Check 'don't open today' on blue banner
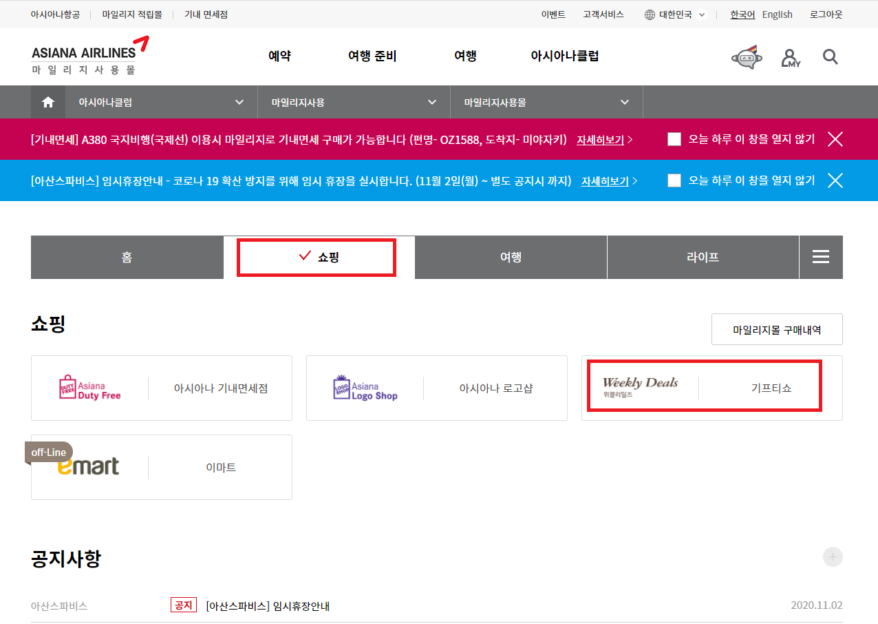Screen dimensions: 878x624 674,180
